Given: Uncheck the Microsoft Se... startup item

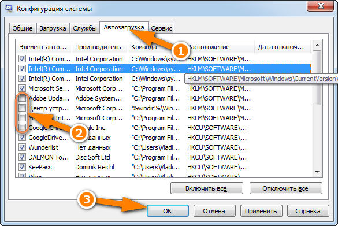Looking at the screenshot, I should 22,88.
